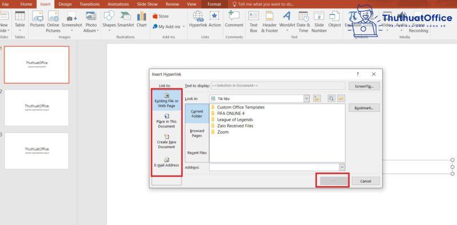Select slide 1 thumbnail
This screenshot has height=225, width=457.
pyautogui.click(x=37, y=65)
